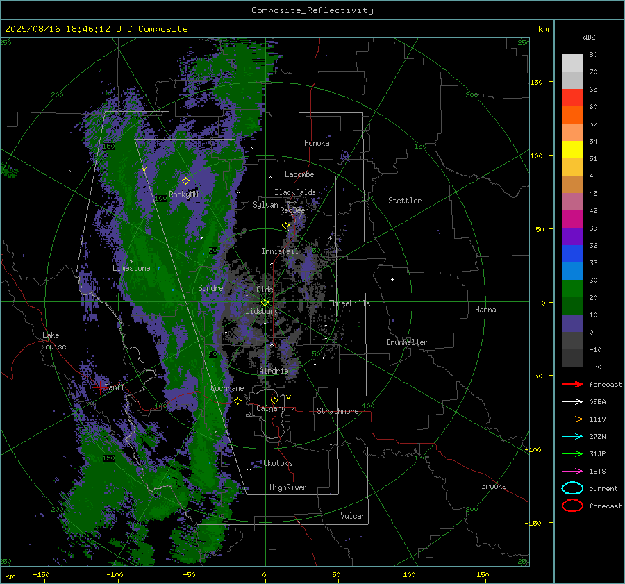Click the 'RockyMH' map label
This screenshot has height=584, width=625.
[x=183, y=194]
